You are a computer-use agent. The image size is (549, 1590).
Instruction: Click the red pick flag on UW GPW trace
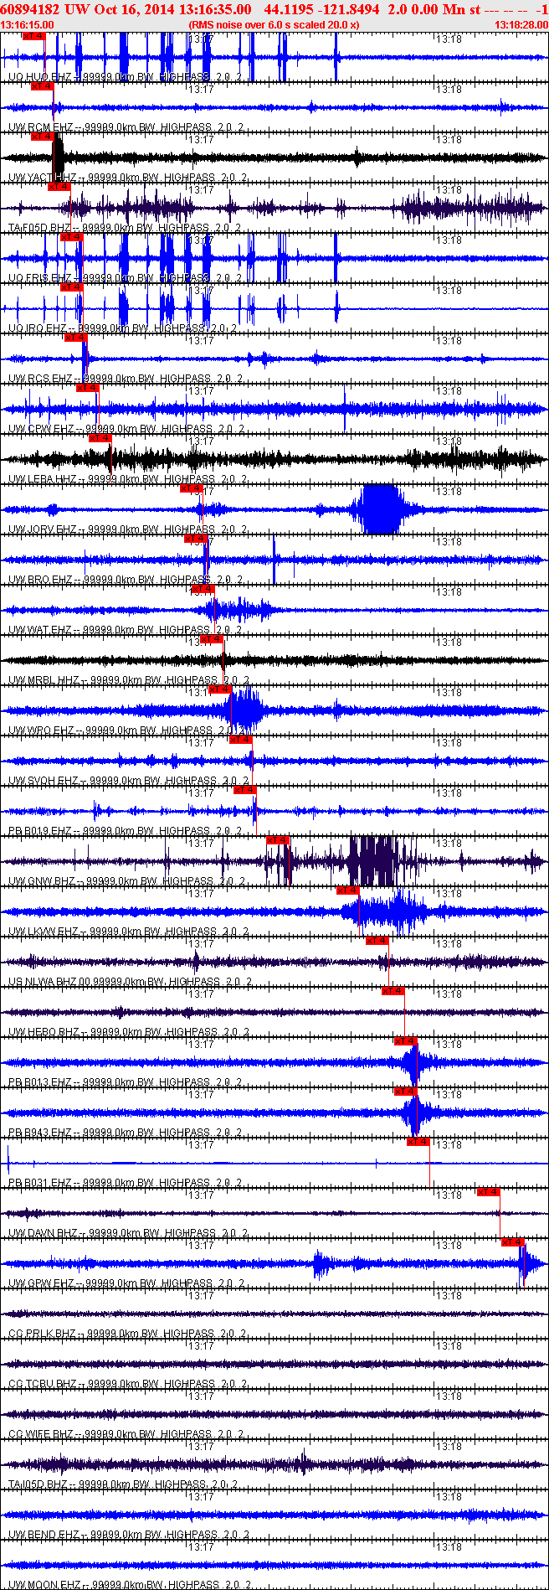(x=513, y=1242)
